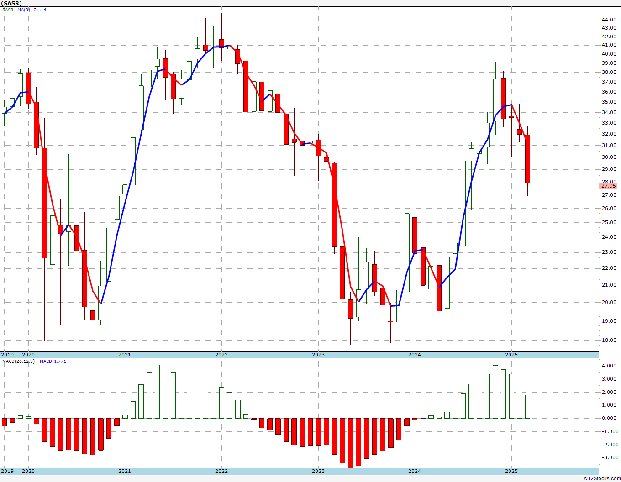The image size is (621, 482).
Task: Select the 30.00 price axis label
Action: (610, 157)
